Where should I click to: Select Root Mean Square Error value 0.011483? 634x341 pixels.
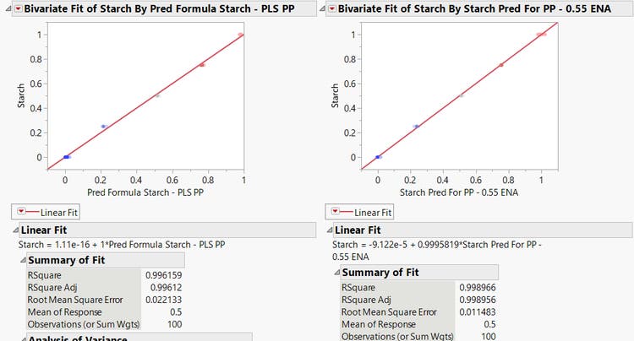(478, 311)
